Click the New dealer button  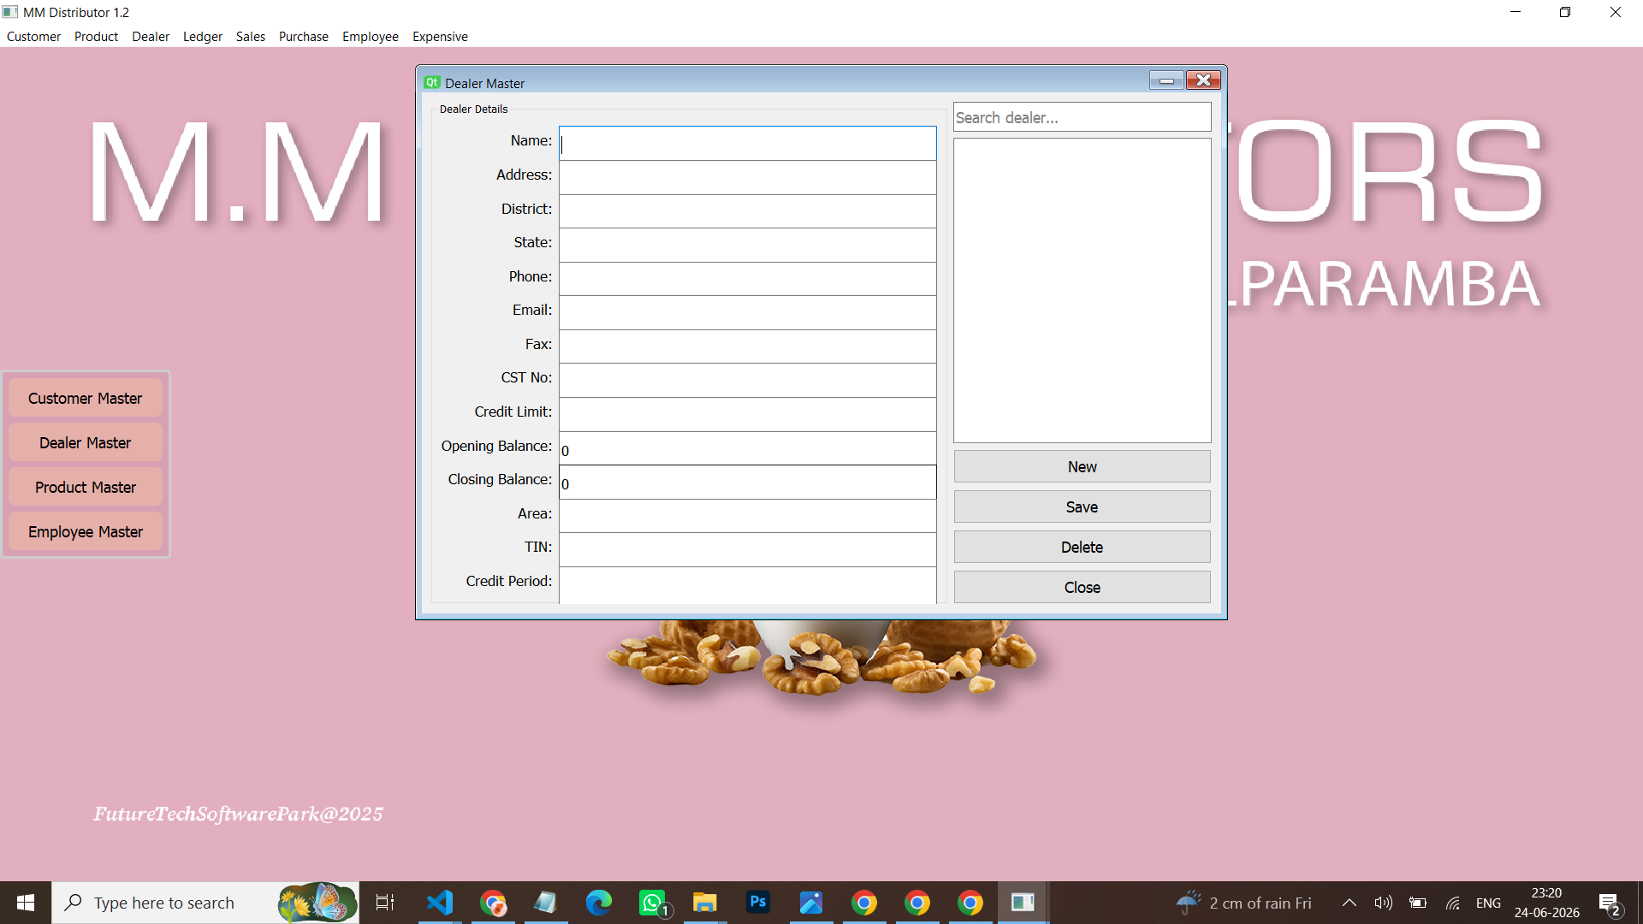click(x=1082, y=467)
